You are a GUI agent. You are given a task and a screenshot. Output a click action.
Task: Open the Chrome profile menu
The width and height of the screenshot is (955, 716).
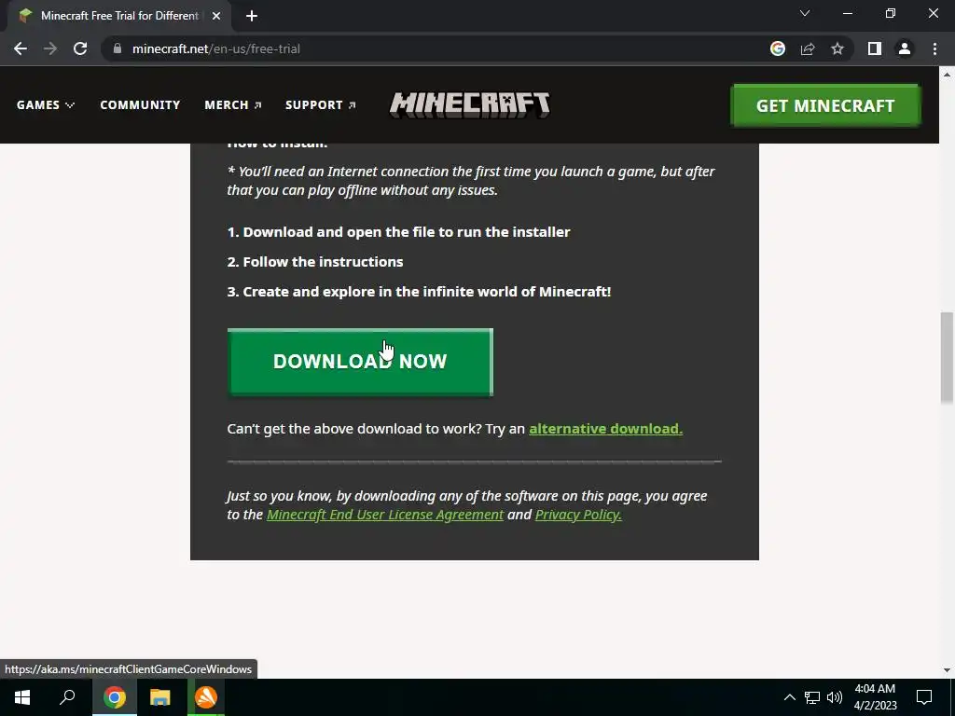tap(905, 48)
